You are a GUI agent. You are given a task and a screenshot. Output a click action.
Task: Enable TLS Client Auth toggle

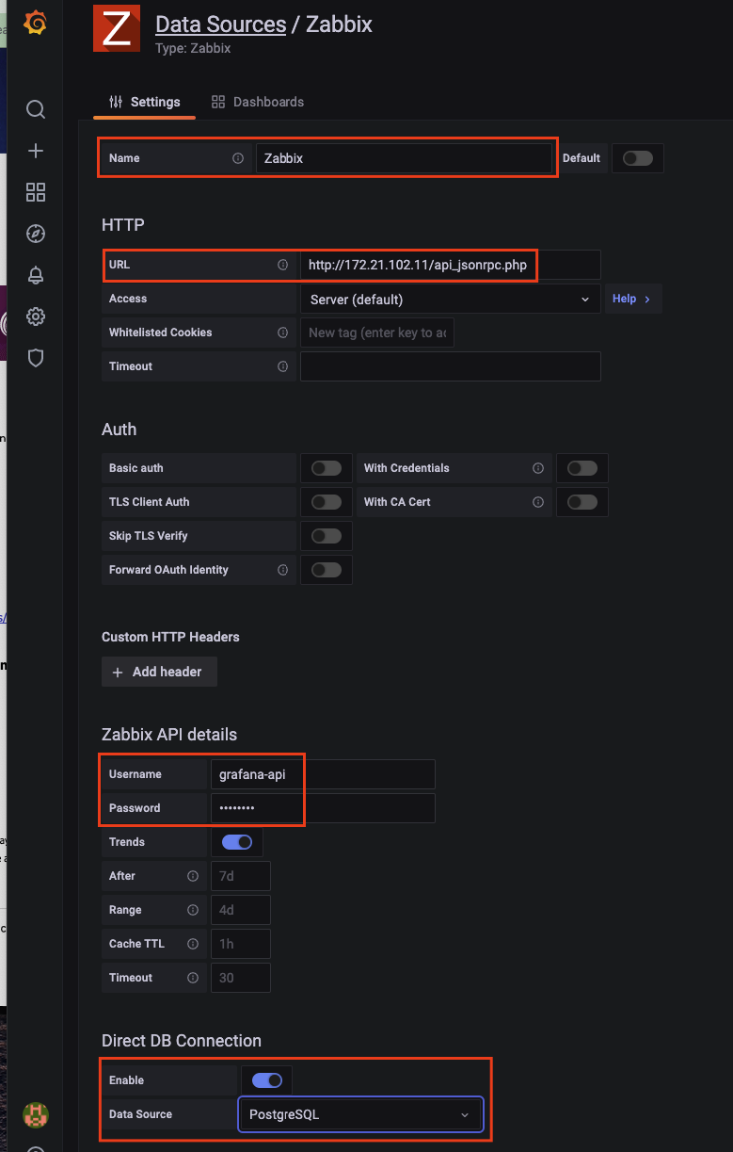327,502
